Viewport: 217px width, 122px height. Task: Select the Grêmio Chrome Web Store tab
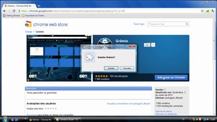(x=19, y=6)
